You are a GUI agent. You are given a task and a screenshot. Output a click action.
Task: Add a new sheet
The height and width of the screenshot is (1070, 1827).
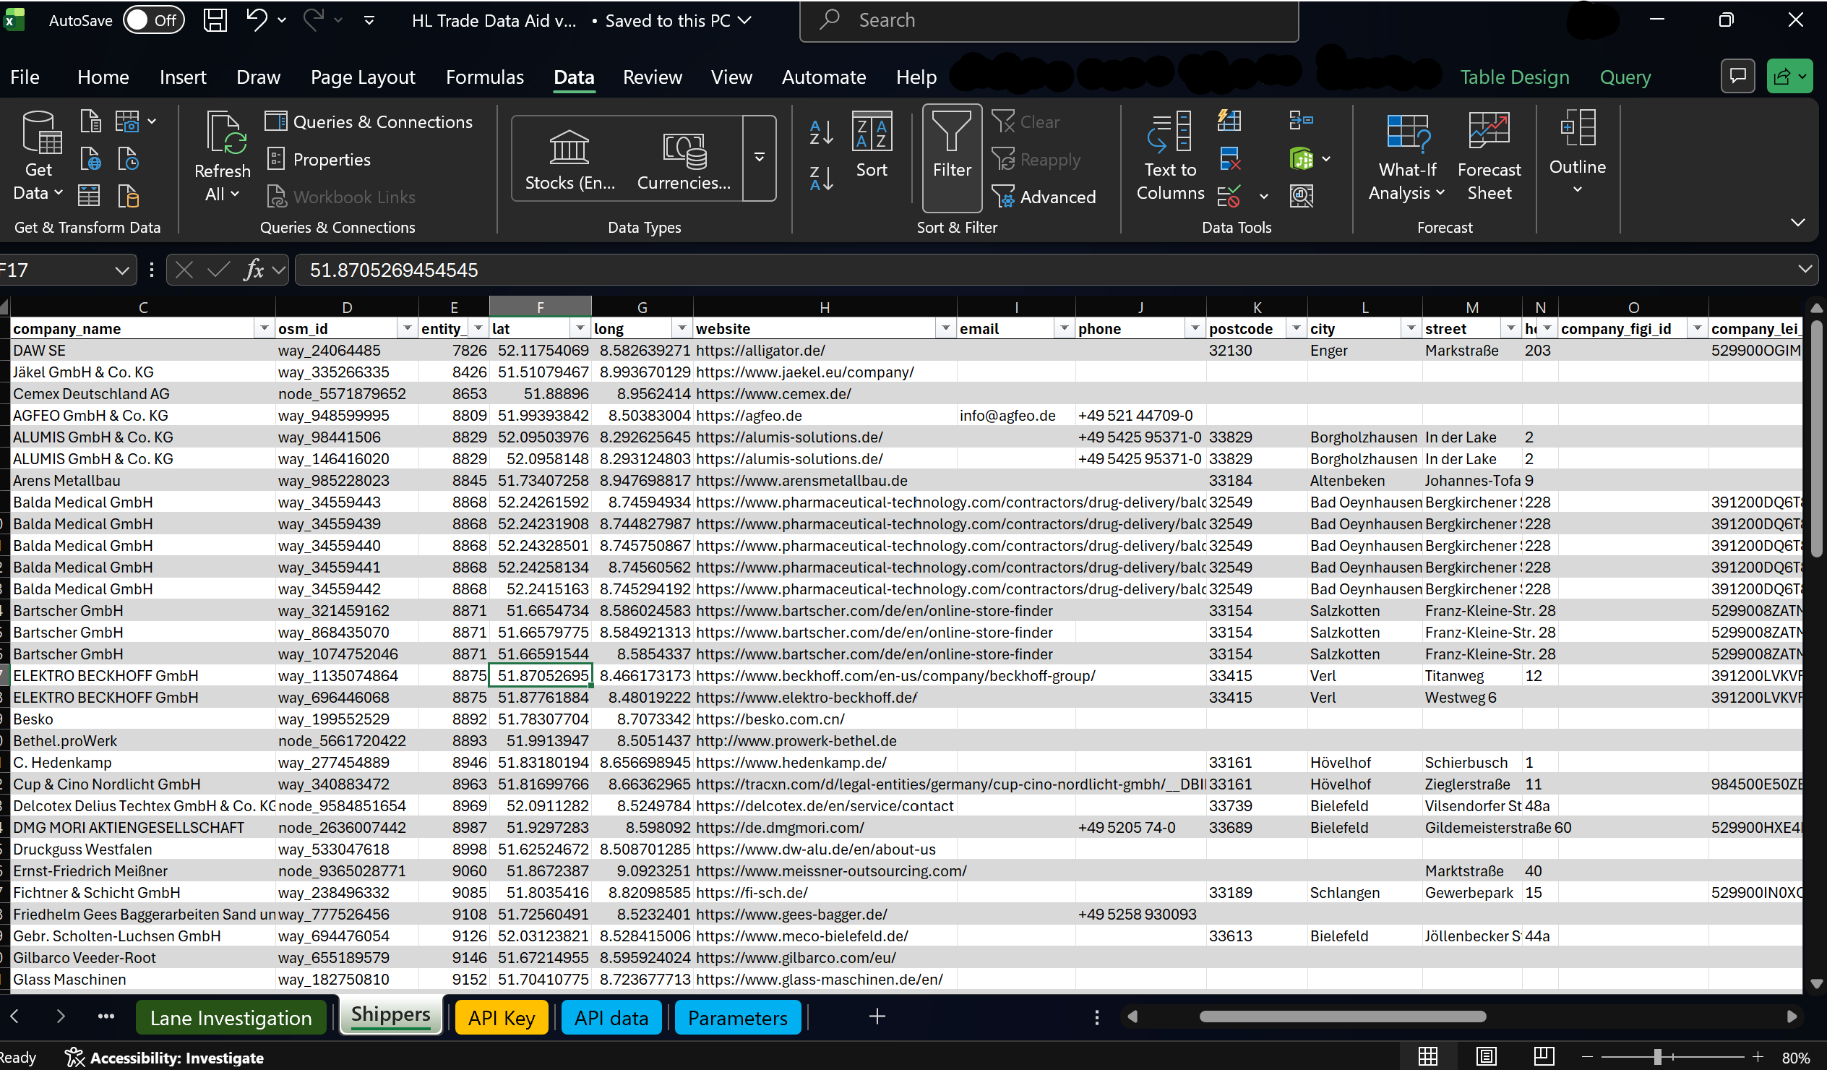click(877, 1017)
